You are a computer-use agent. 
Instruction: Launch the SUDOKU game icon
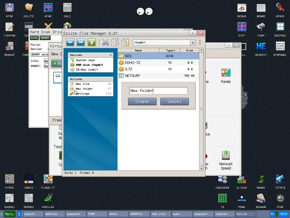tap(9, 201)
